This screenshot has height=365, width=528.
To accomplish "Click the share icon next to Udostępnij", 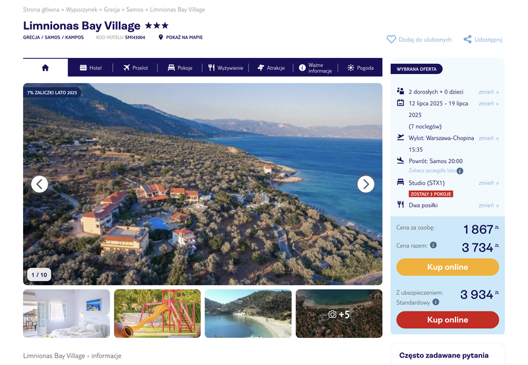I will point(467,40).
